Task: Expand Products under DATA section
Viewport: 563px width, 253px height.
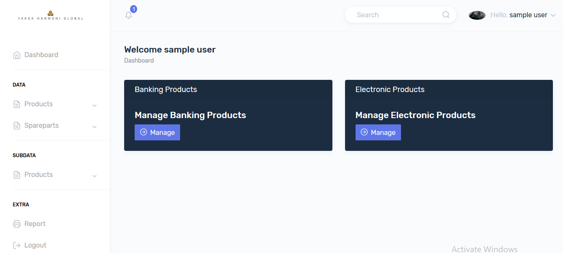Action: [x=95, y=105]
